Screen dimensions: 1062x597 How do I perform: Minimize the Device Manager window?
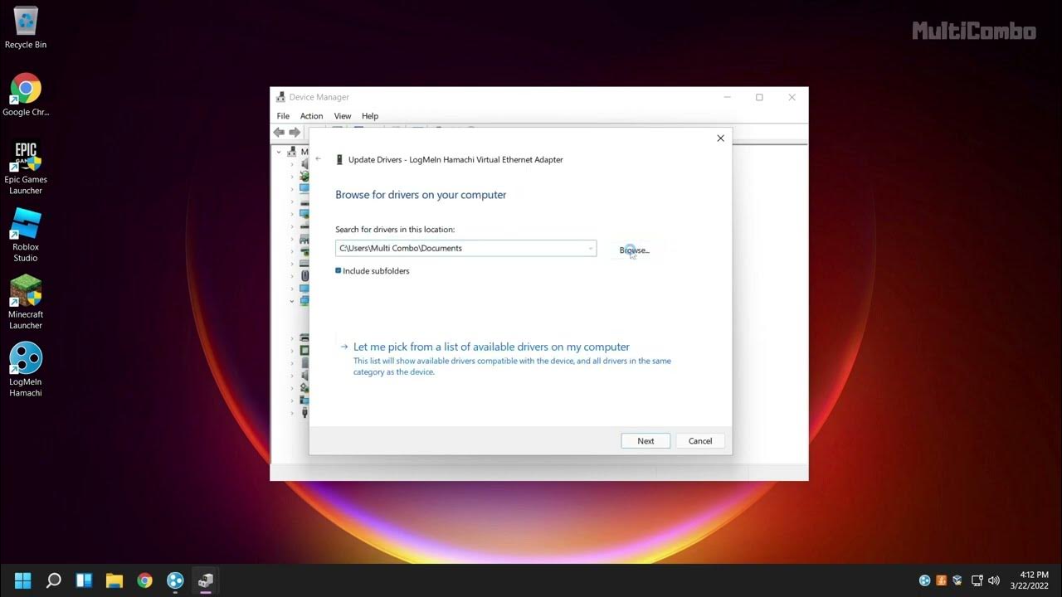[x=727, y=97]
